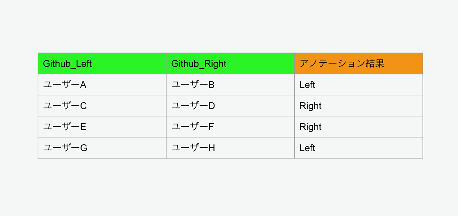Select the ユーザーH cell

(x=230, y=148)
